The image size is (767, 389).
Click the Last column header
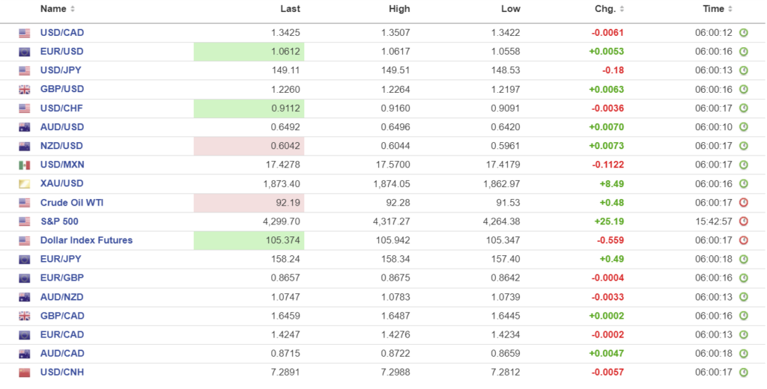tap(290, 9)
